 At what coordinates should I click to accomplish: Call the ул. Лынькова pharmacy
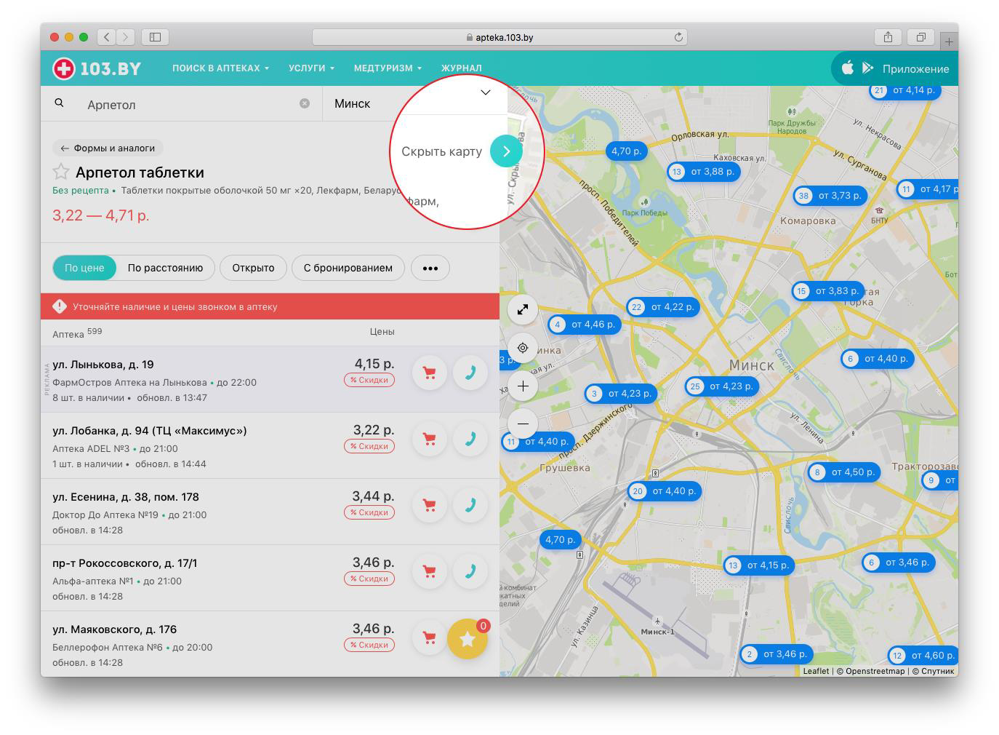tap(470, 373)
